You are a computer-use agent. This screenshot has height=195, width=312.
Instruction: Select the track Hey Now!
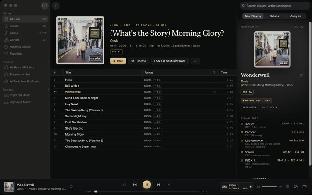point(143,104)
